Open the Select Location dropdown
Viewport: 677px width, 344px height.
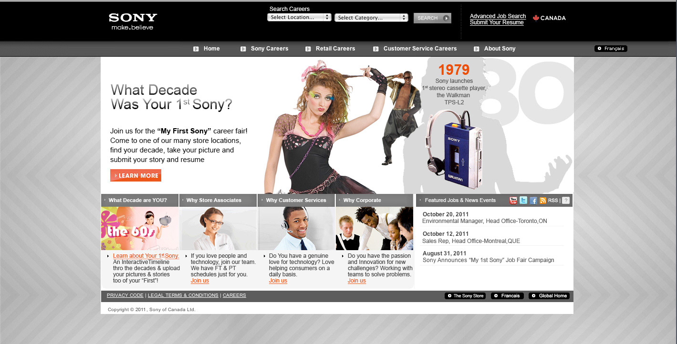tap(299, 17)
